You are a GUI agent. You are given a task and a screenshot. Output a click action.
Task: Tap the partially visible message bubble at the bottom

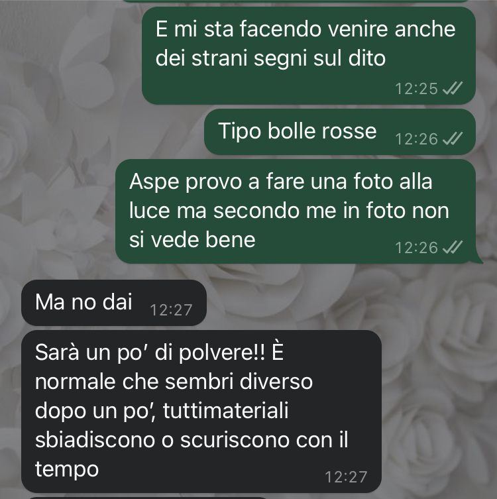[x=148, y=498]
